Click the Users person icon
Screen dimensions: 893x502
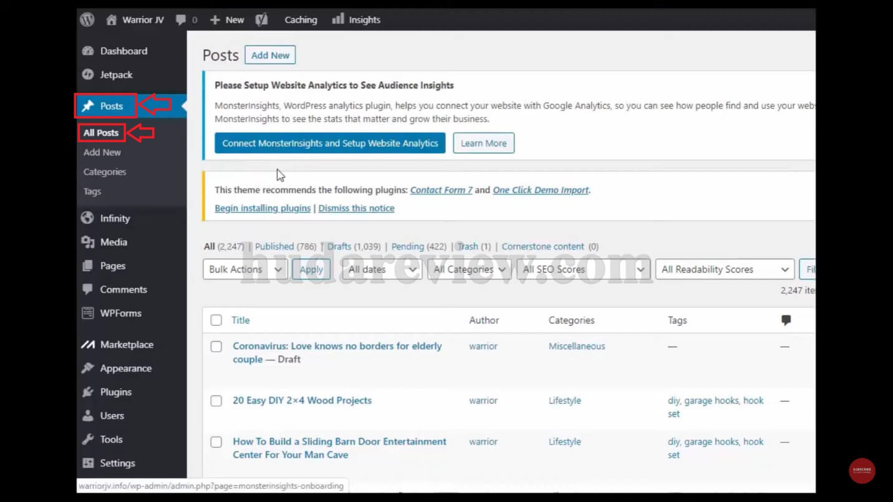[88, 415]
